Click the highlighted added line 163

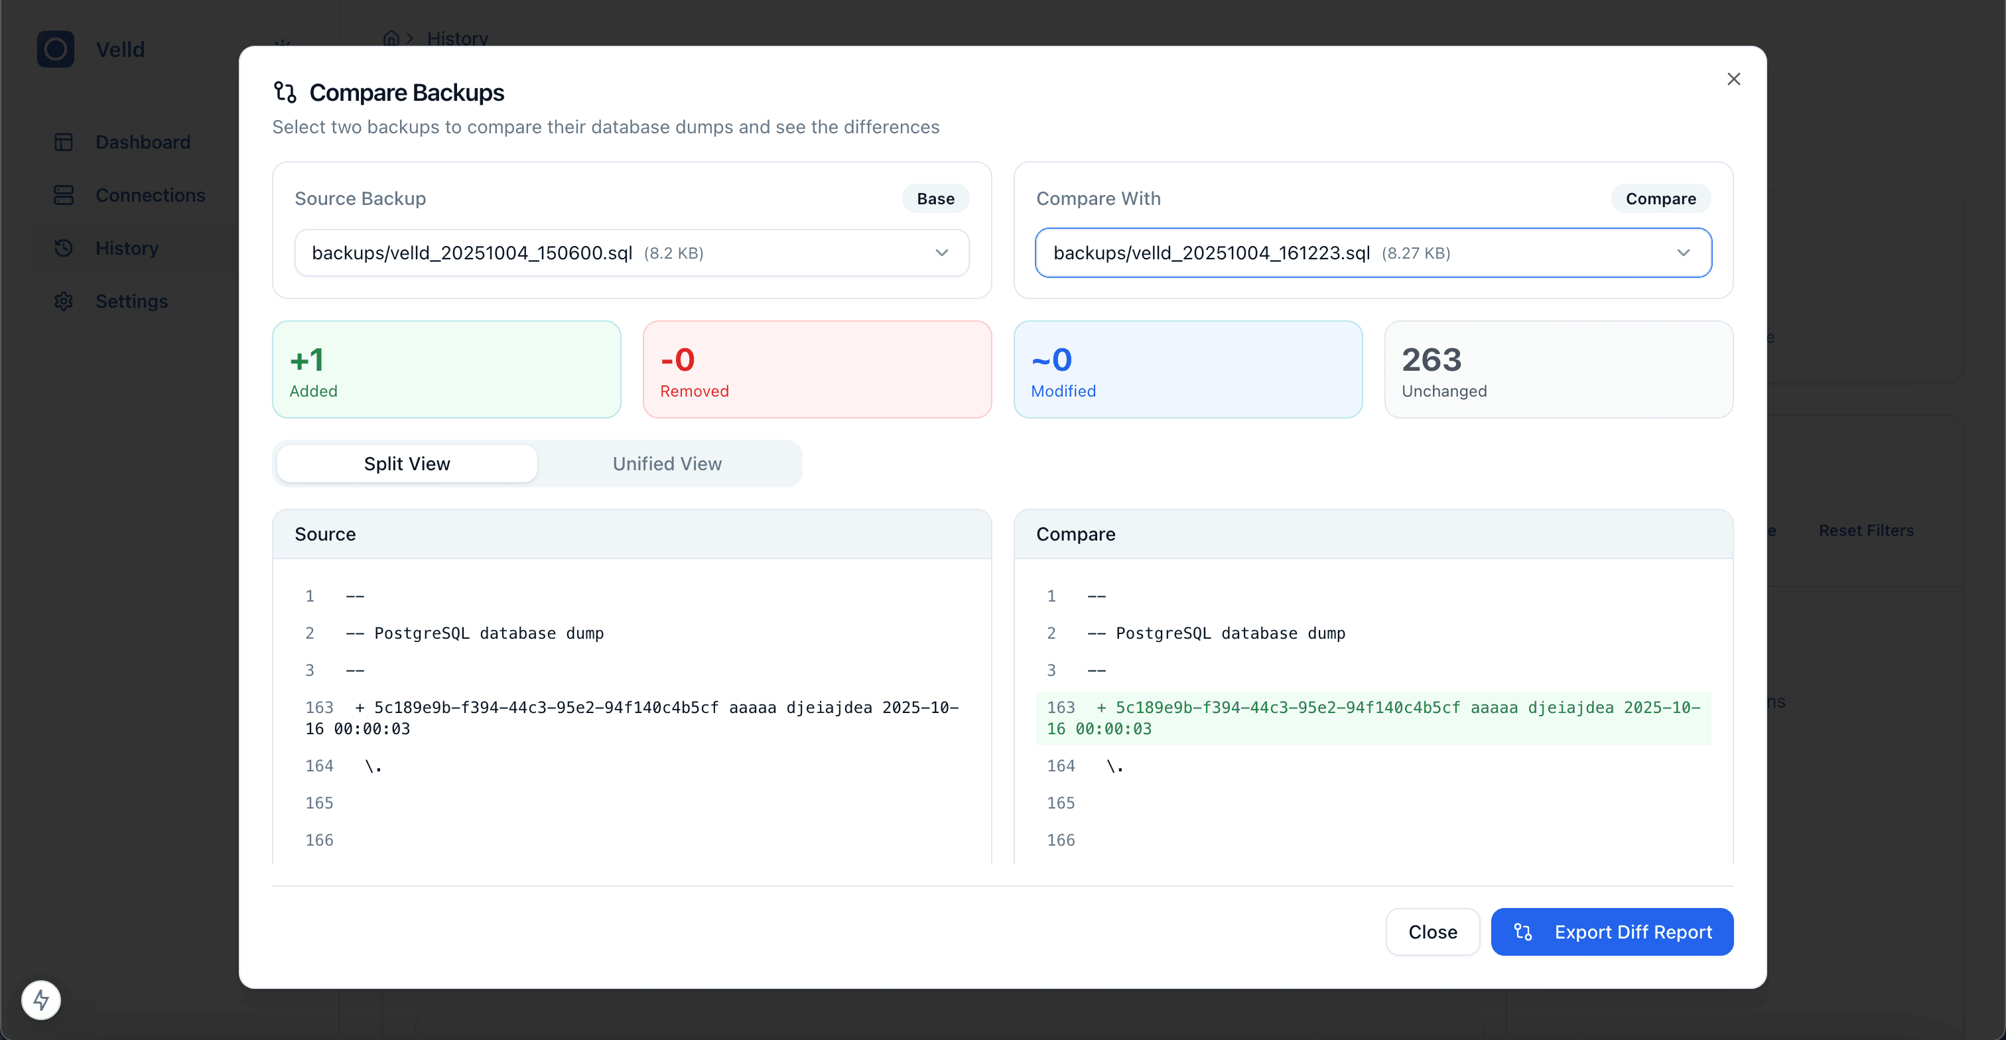(1372, 718)
